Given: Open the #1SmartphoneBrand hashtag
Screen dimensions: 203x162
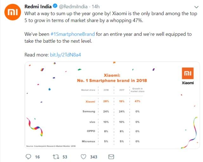Looking at the screenshot, I should (x=73, y=34).
